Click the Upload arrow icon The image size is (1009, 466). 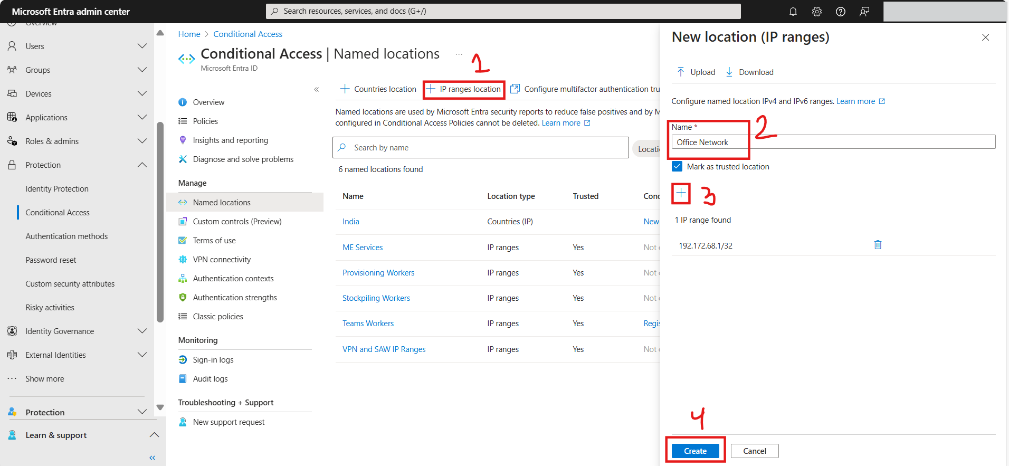[x=681, y=72]
